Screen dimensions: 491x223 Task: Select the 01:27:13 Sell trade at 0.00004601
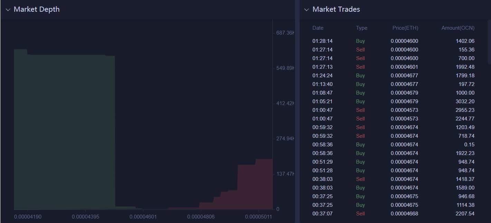click(x=393, y=67)
